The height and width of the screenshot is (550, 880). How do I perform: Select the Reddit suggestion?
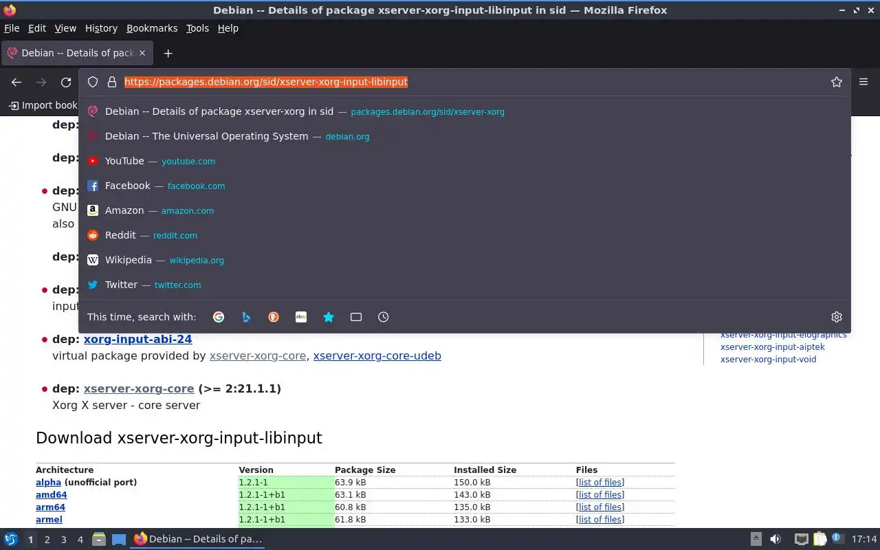point(465,235)
